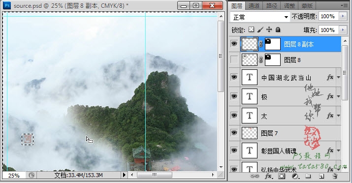Click mask link icon on 图层 8 副本
This screenshot has height=183, width=352.
(x=260, y=44)
